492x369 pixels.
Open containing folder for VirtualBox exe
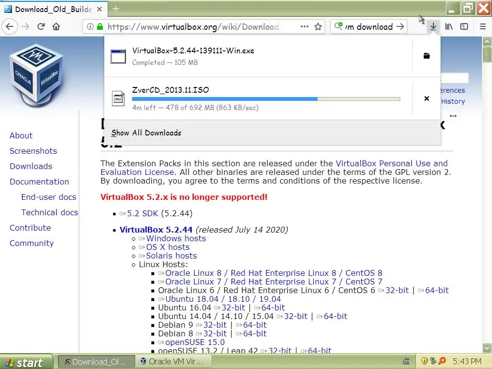(427, 56)
